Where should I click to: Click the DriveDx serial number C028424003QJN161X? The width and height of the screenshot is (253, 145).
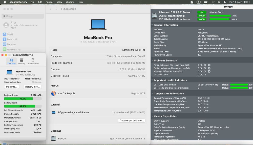coord(208,36)
